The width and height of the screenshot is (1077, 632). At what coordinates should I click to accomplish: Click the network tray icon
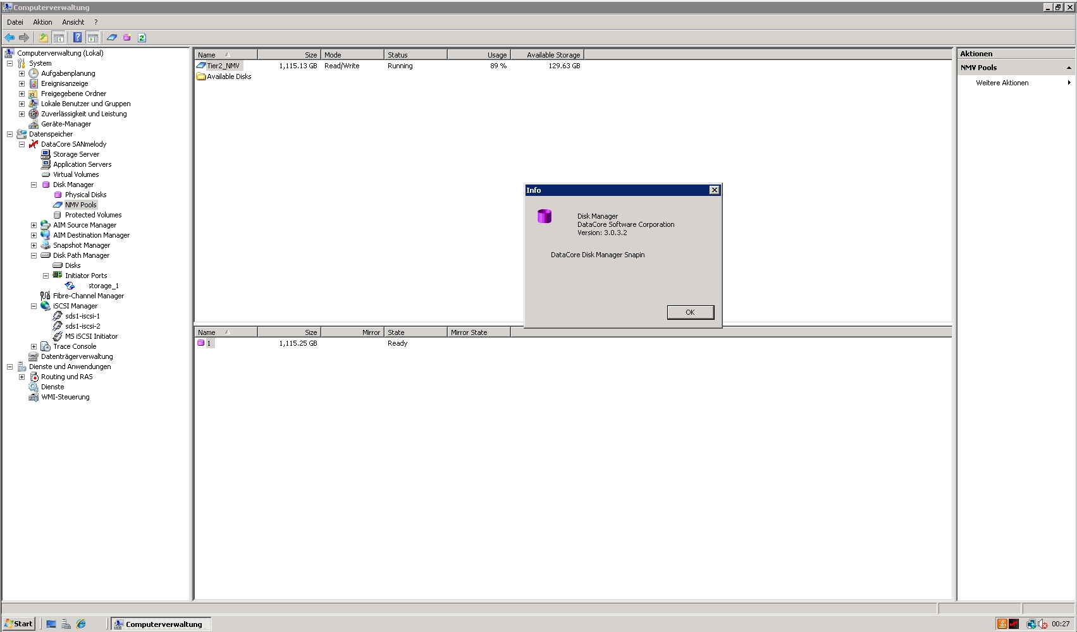tap(1031, 624)
